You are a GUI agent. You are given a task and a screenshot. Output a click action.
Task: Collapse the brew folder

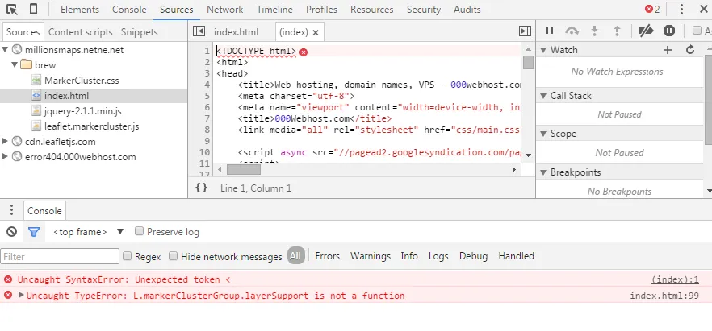pos(15,64)
